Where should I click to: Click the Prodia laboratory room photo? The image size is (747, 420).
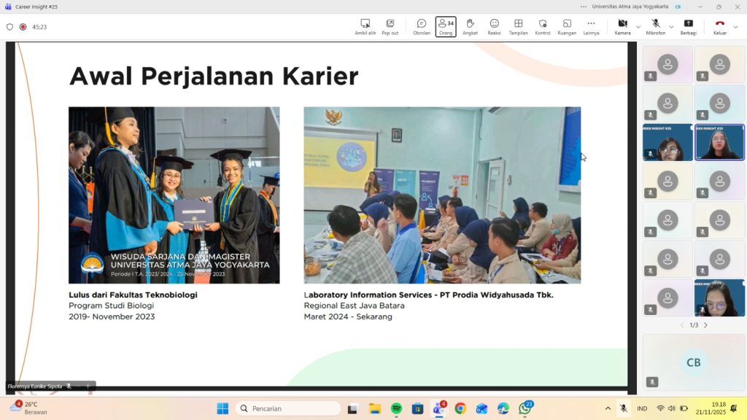(x=442, y=195)
